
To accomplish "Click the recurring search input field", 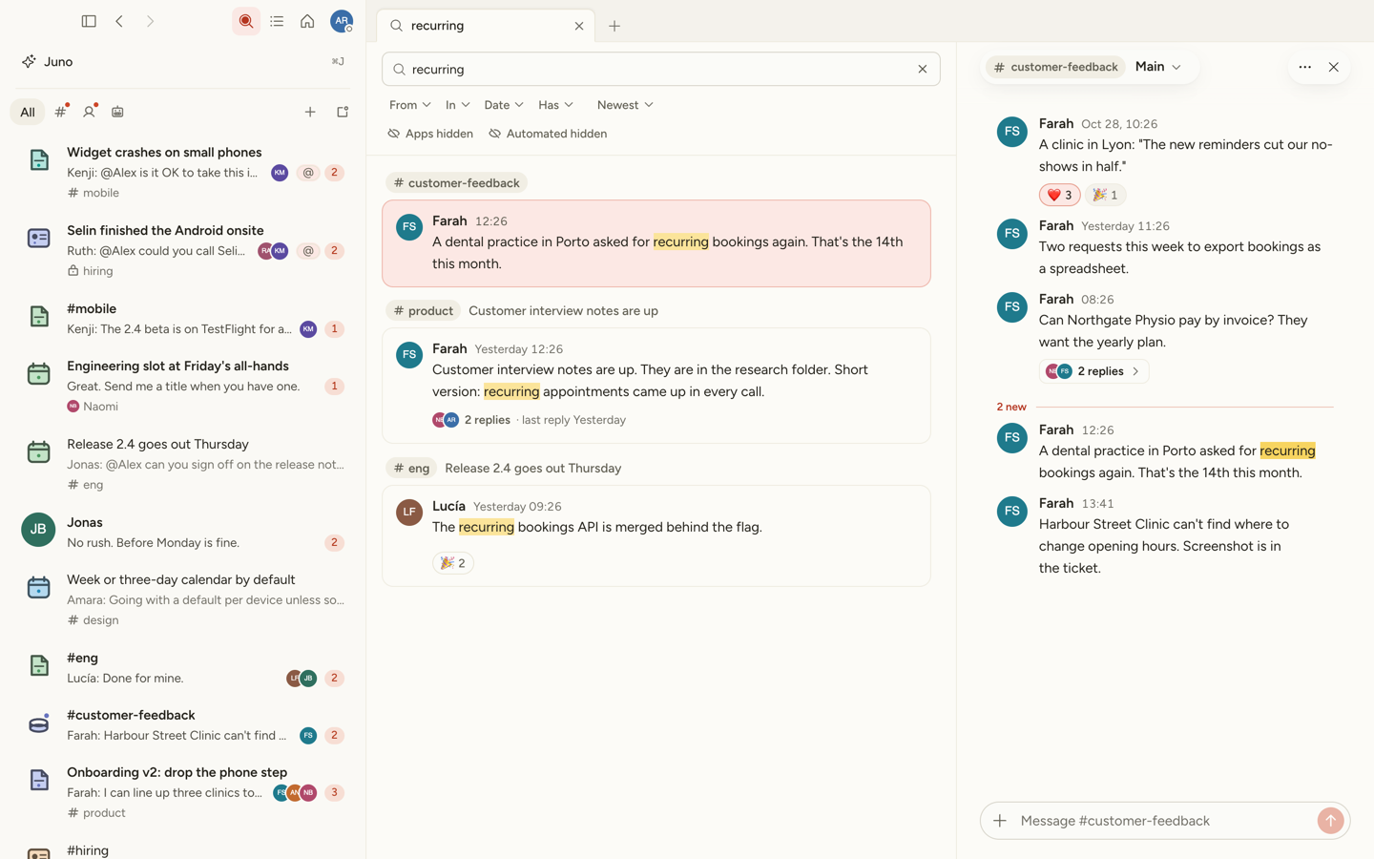I will 660,69.
